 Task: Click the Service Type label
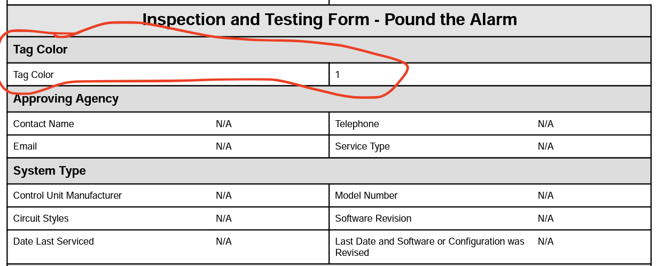coord(362,146)
